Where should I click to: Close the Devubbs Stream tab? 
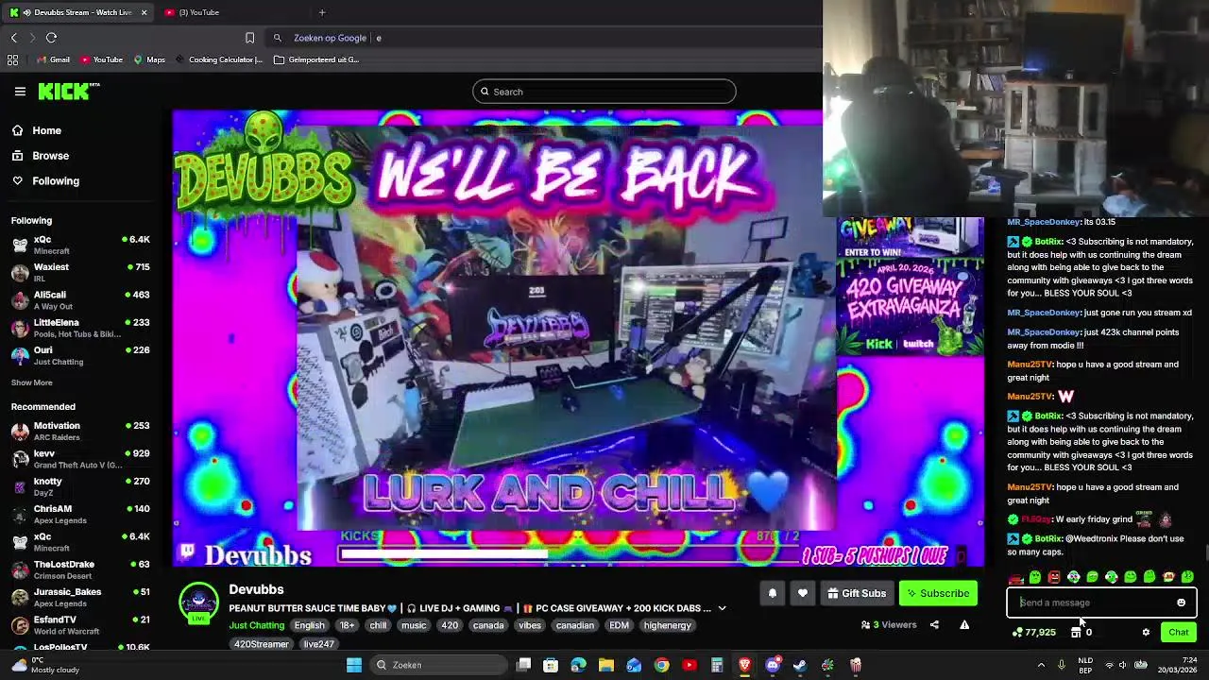coord(144,12)
